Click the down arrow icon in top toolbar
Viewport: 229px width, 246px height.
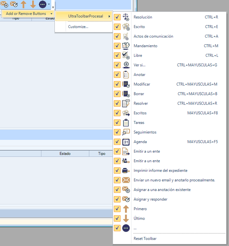[x=33, y=4]
